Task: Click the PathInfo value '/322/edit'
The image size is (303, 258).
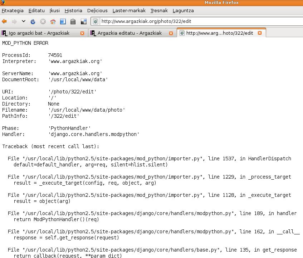Action: tap(64, 116)
